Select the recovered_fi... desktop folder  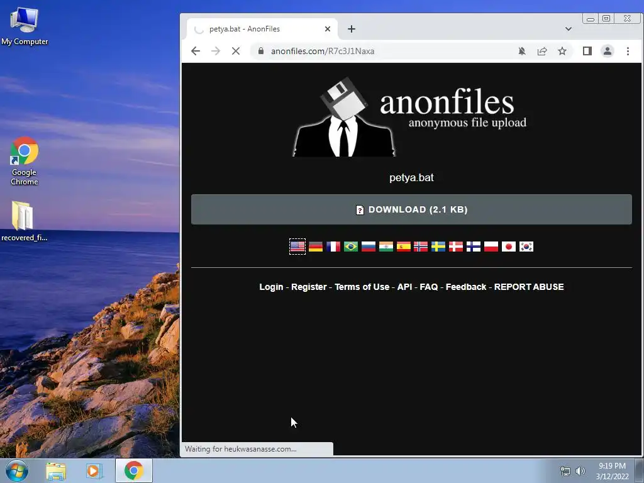25,221
